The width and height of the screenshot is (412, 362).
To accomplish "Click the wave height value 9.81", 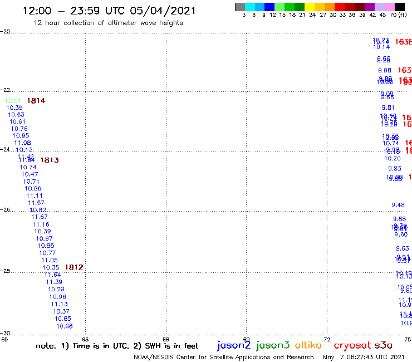I will coord(388,107).
